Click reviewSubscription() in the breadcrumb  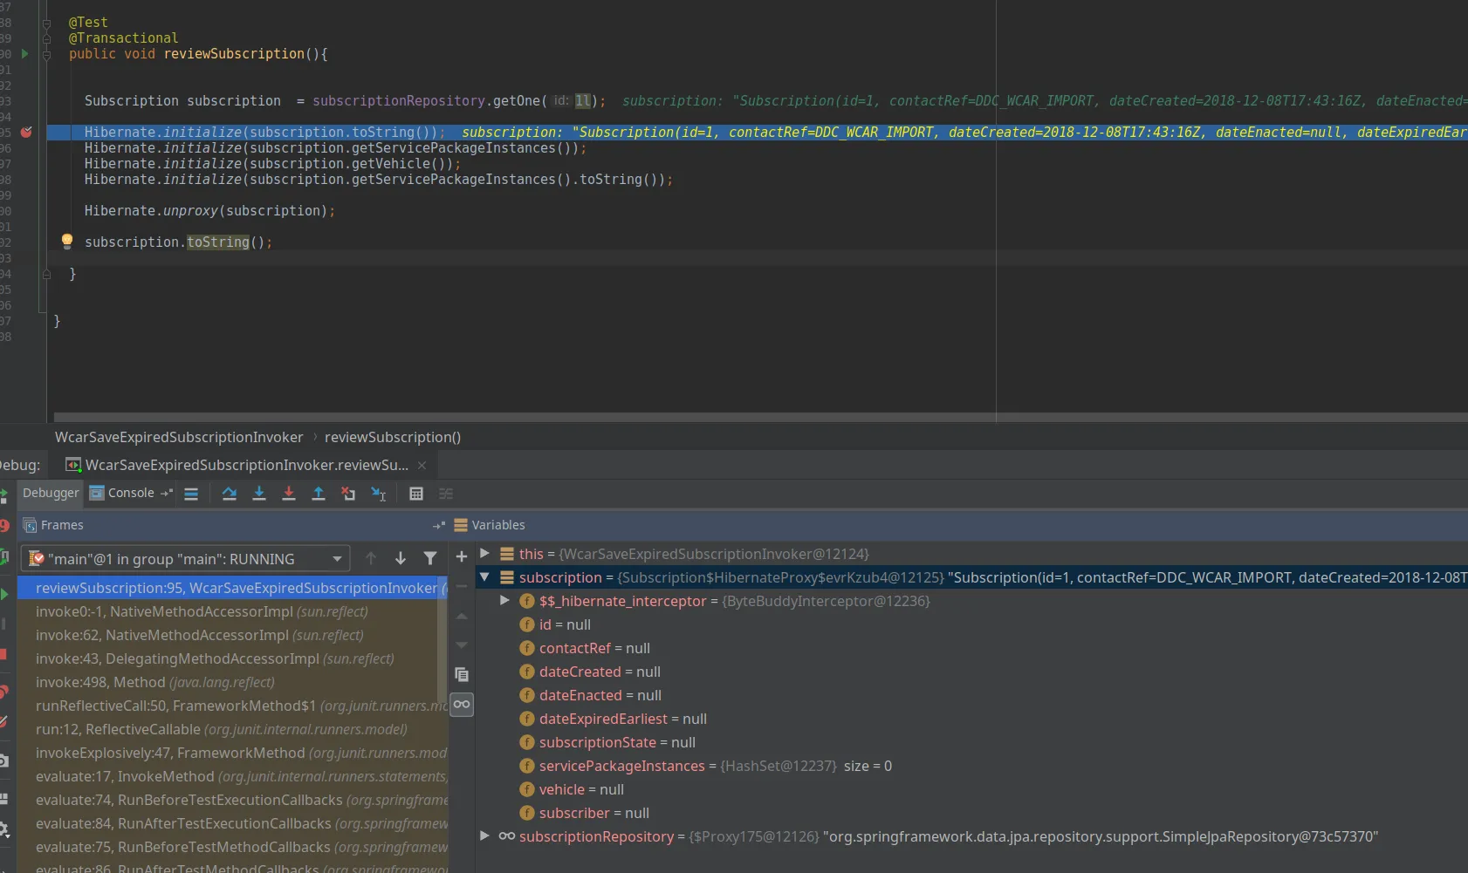click(393, 437)
